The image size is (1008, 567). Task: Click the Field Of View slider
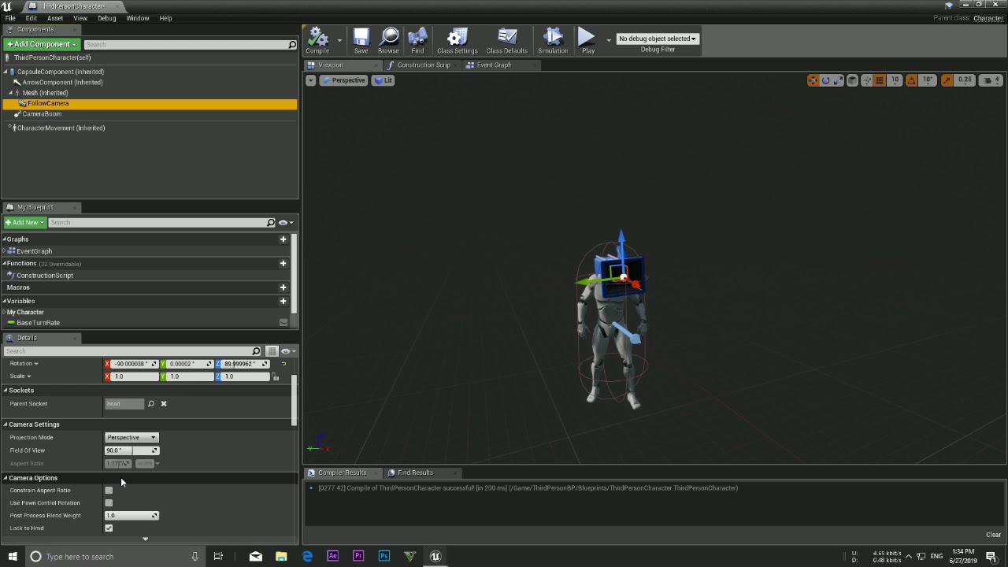[132, 450]
